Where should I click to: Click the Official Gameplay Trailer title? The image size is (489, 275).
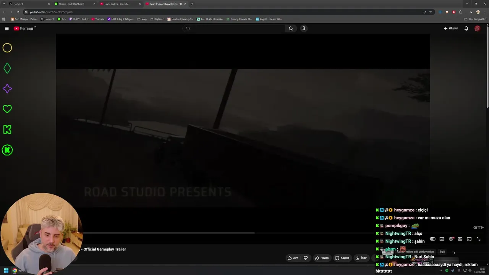[105, 249]
